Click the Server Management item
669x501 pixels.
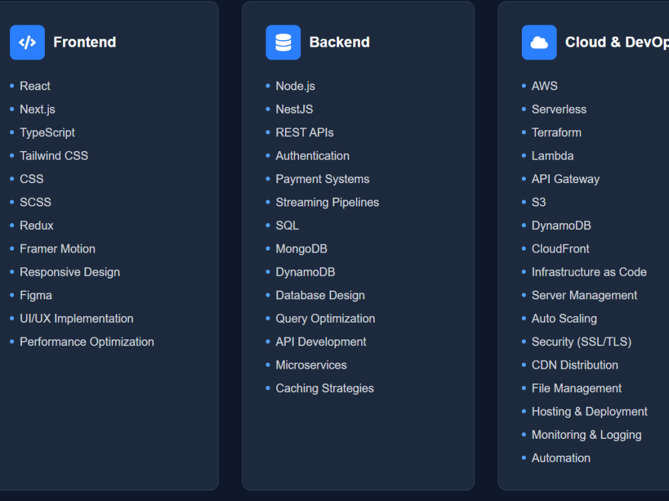point(585,295)
